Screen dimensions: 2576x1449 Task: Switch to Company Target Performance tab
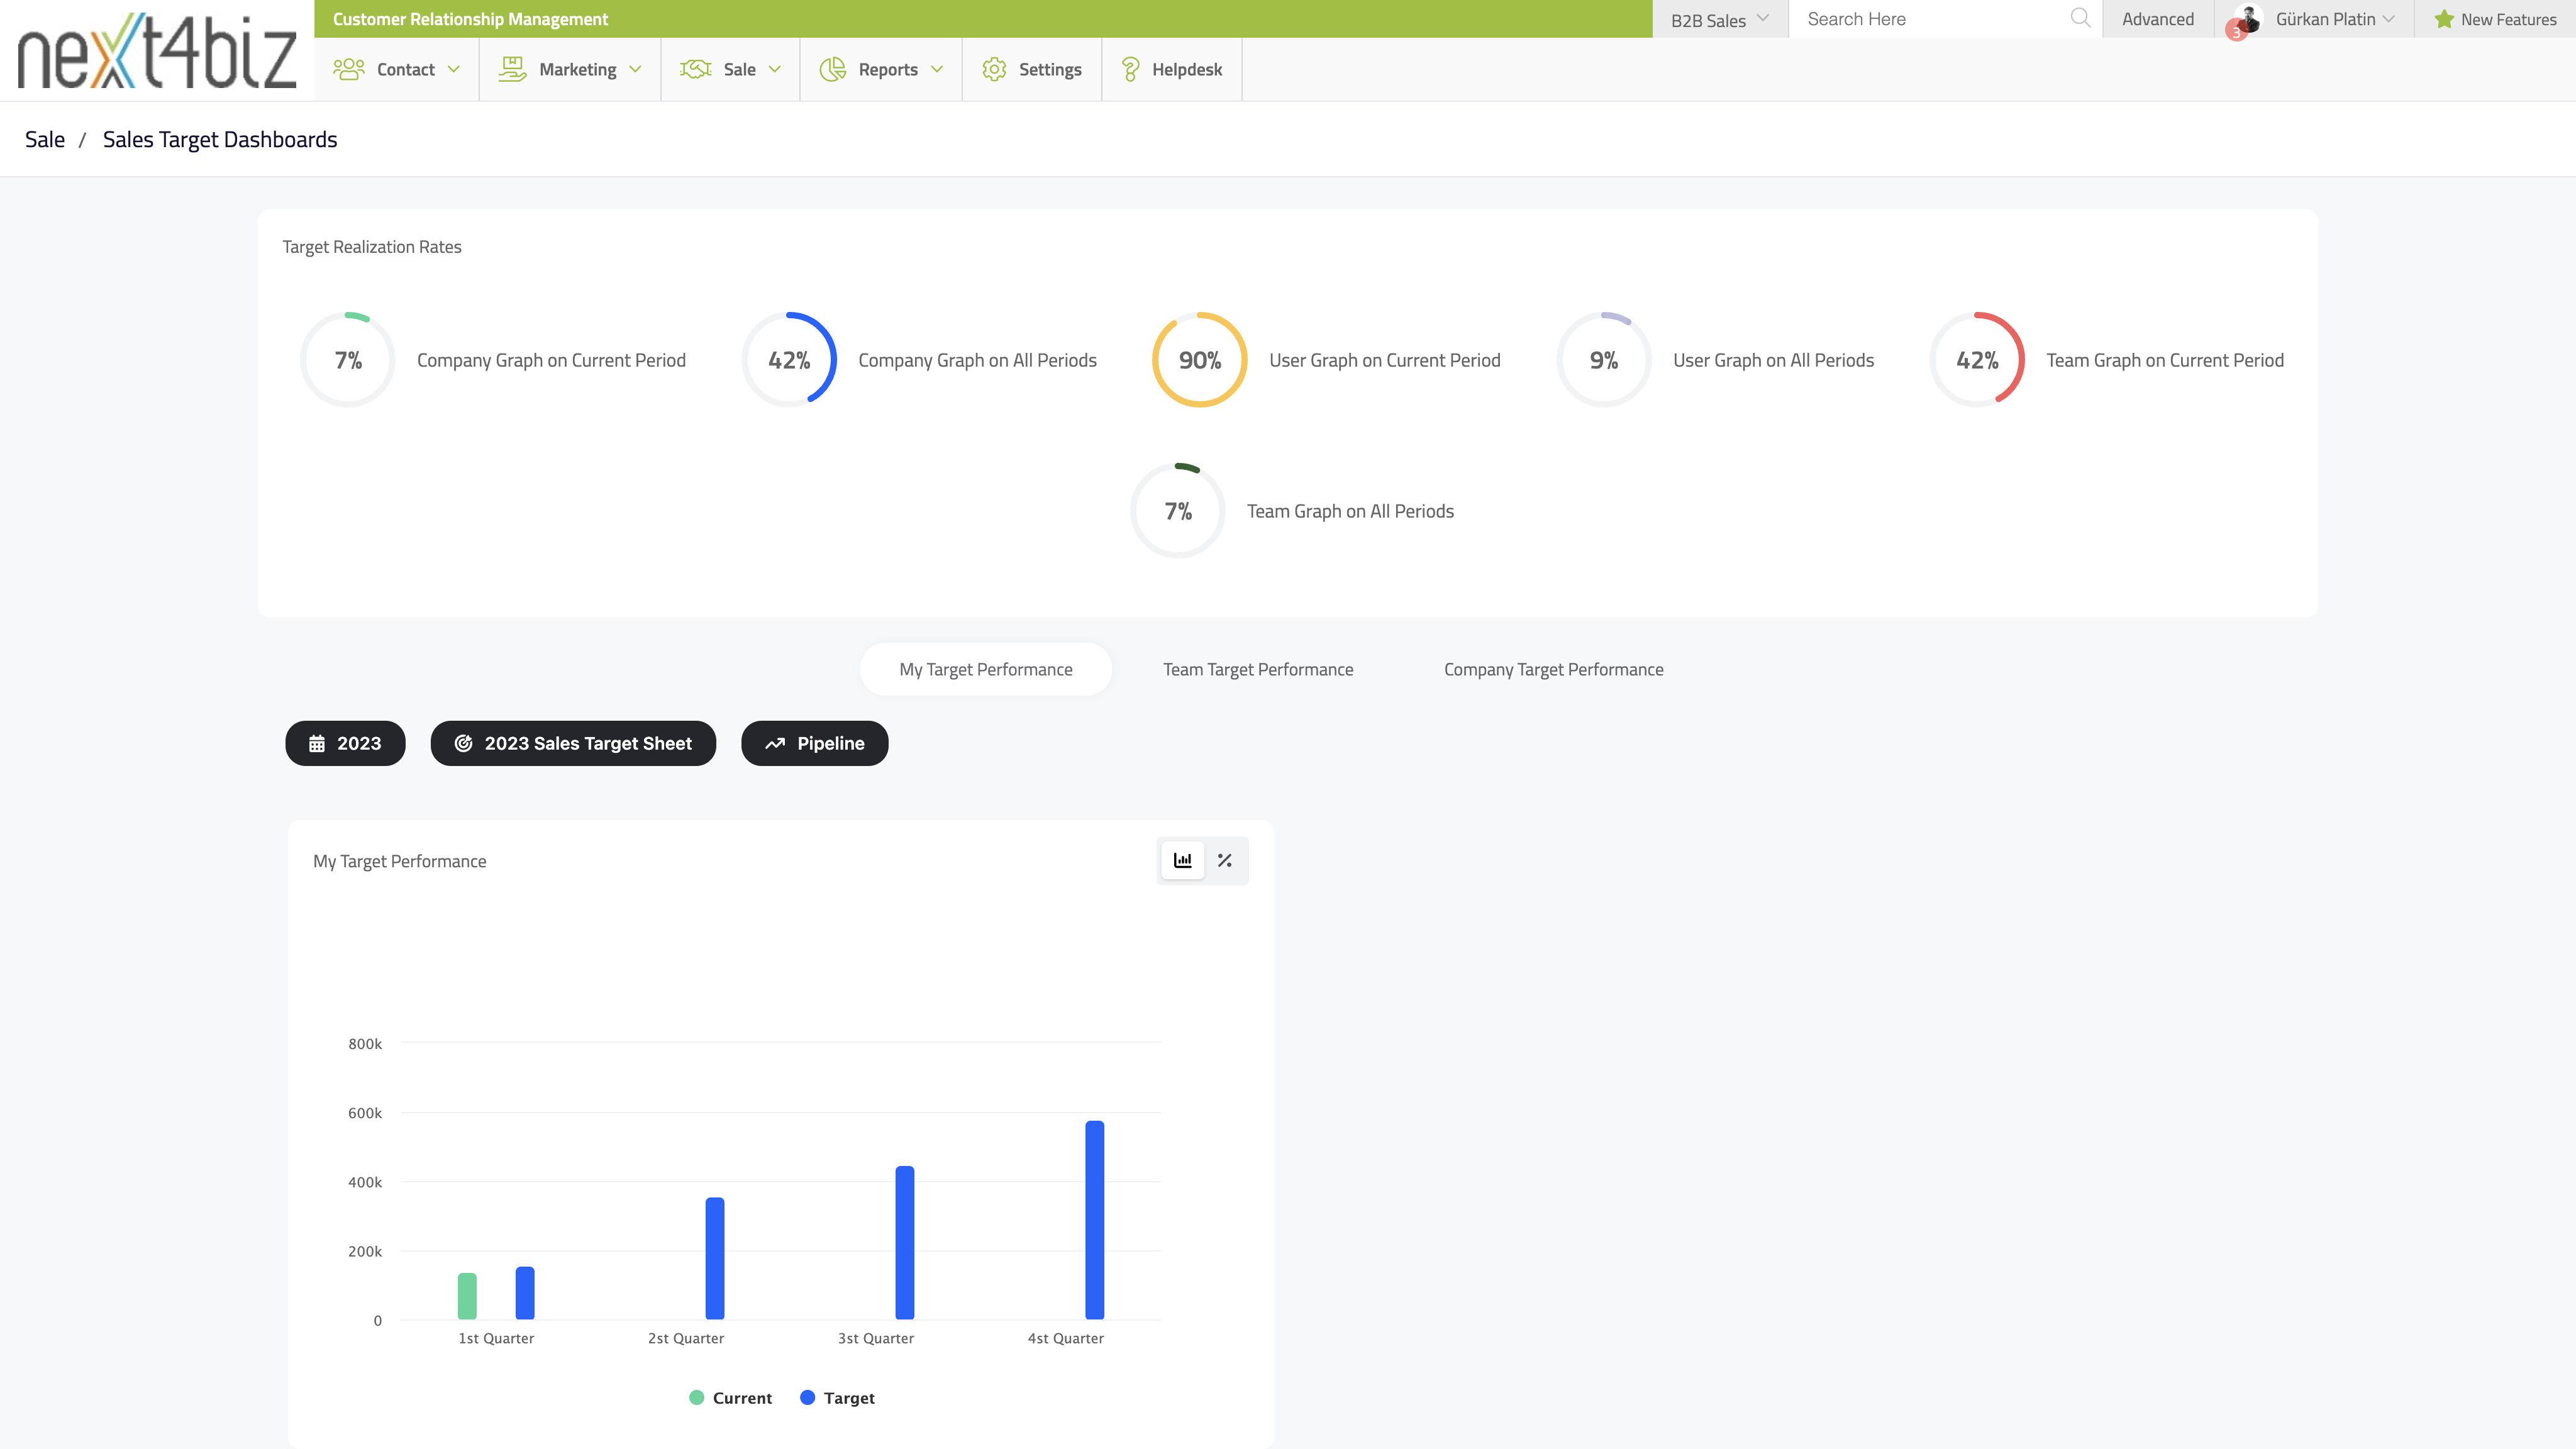tap(1553, 668)
